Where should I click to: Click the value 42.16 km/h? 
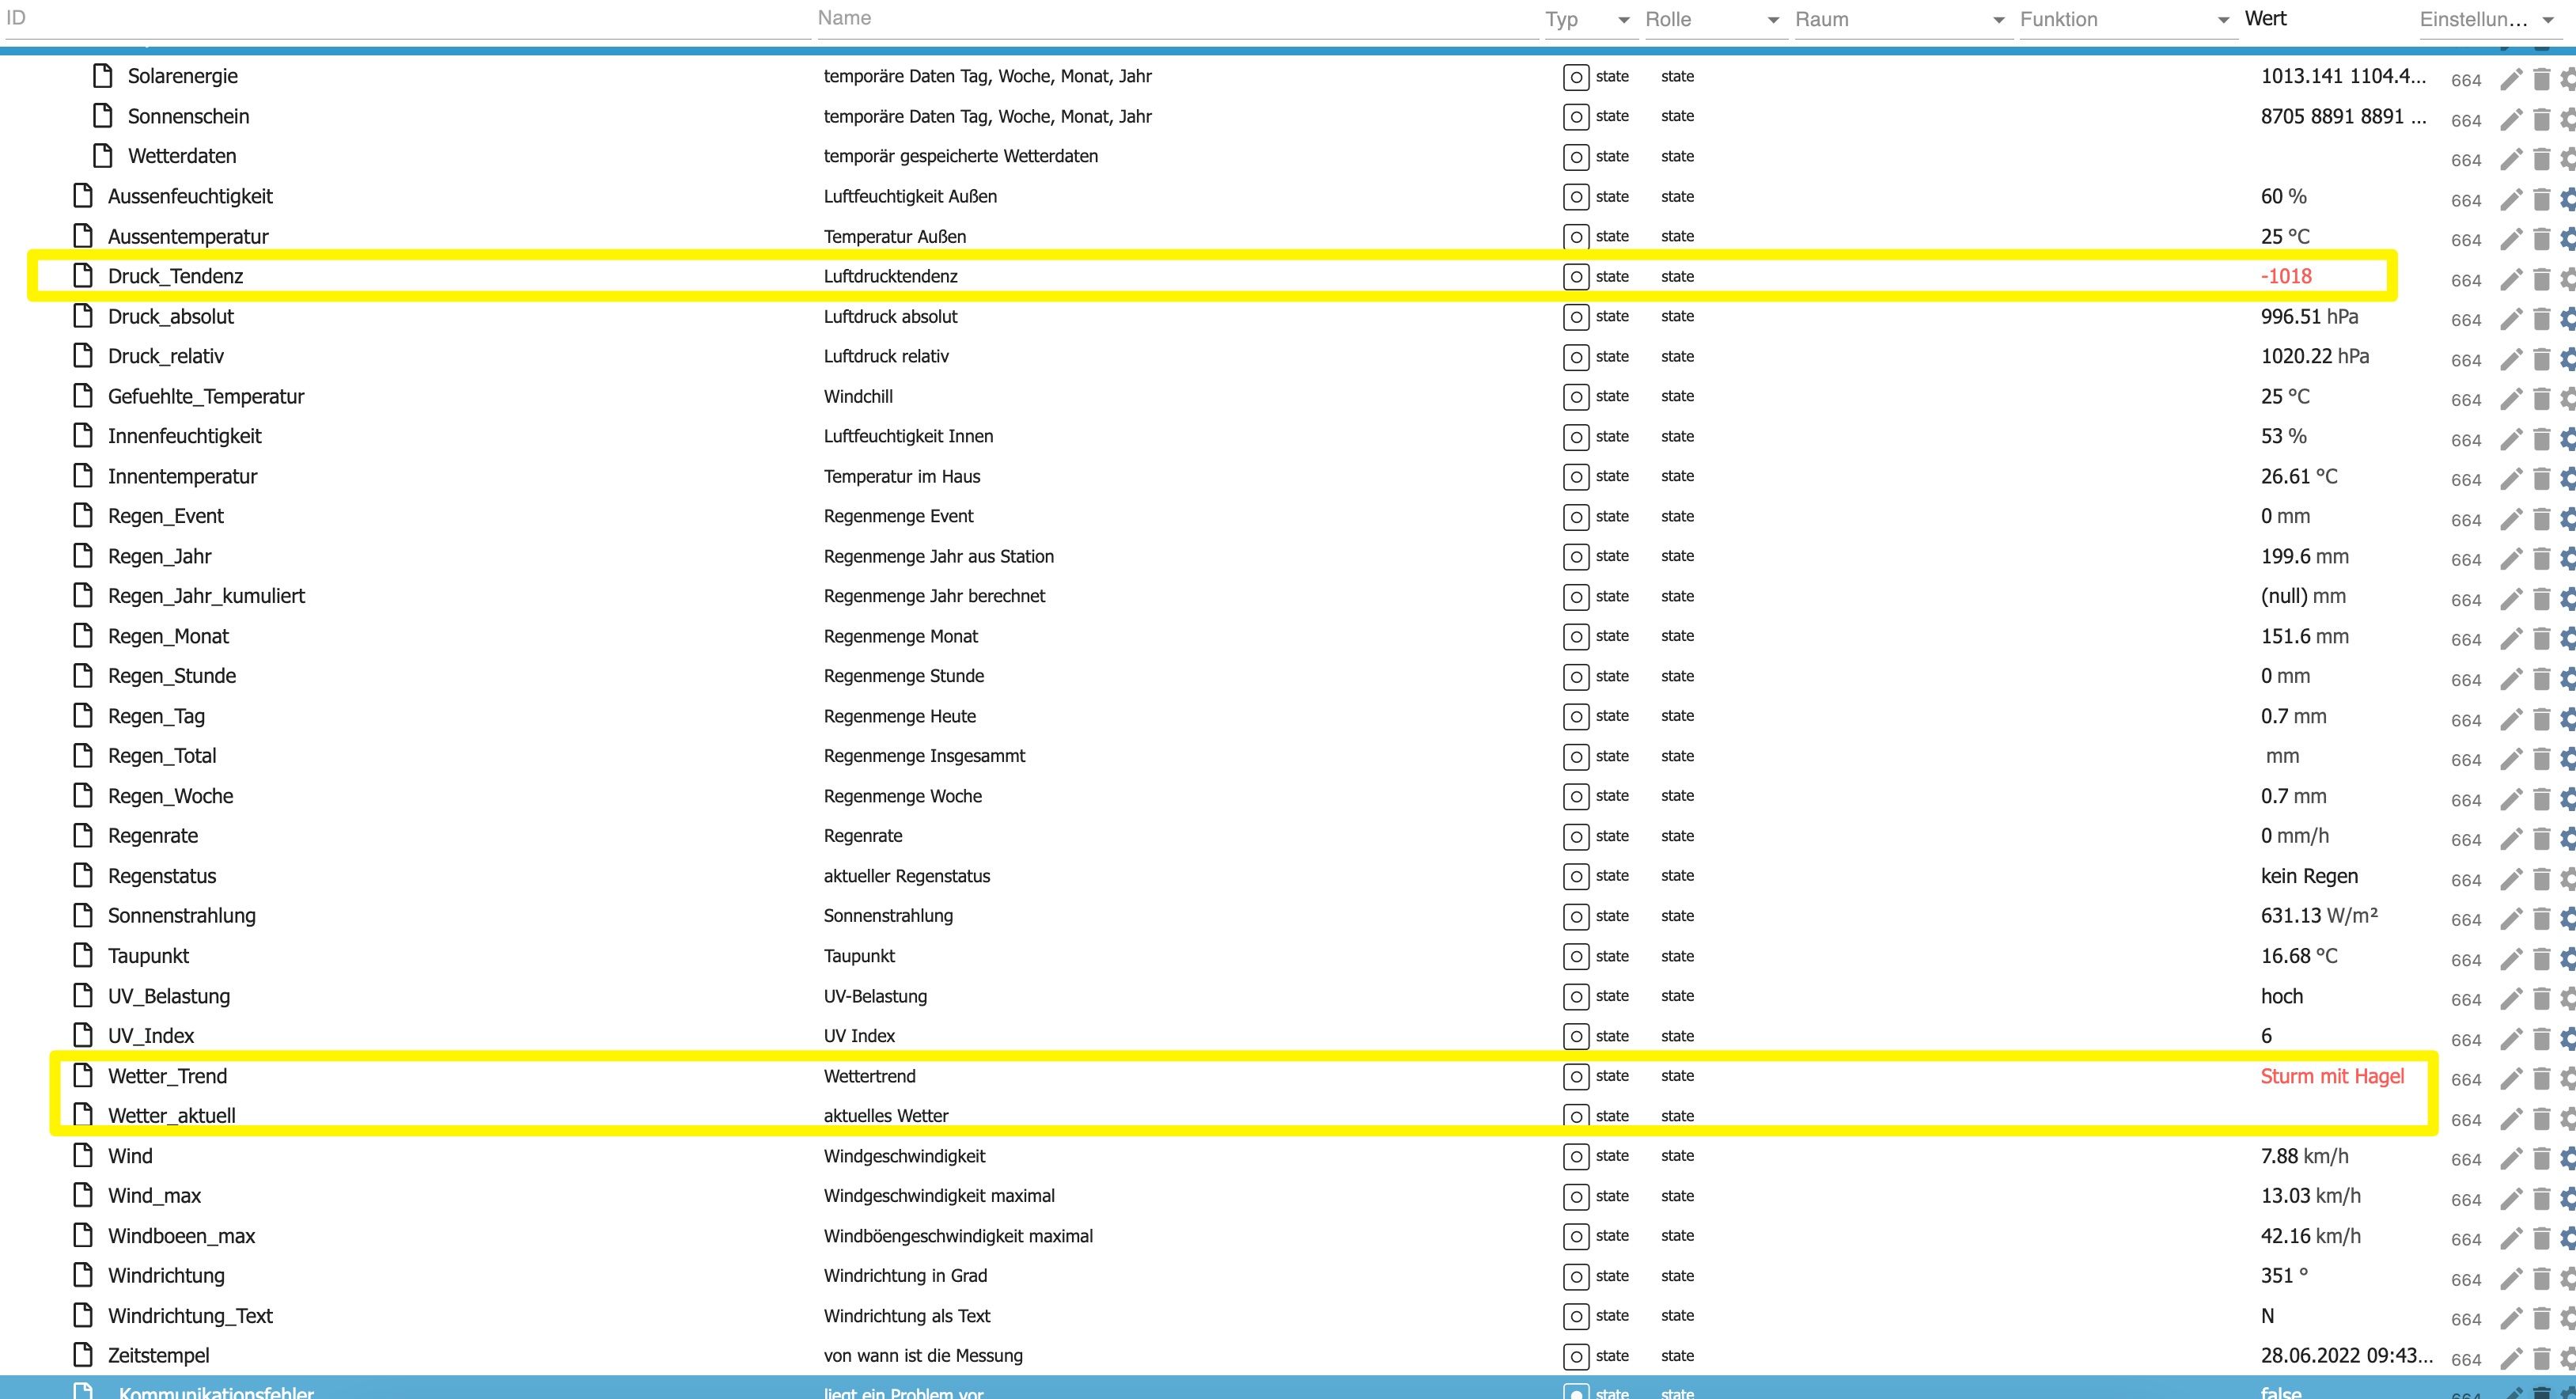[x=2311, y=1236]
